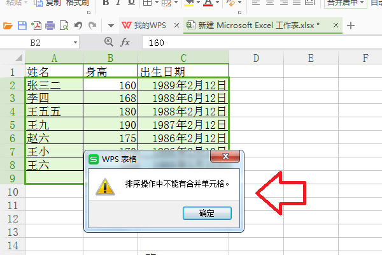The image size is (382, 255).
Task: Apply red font color
Action: point(208,3)
